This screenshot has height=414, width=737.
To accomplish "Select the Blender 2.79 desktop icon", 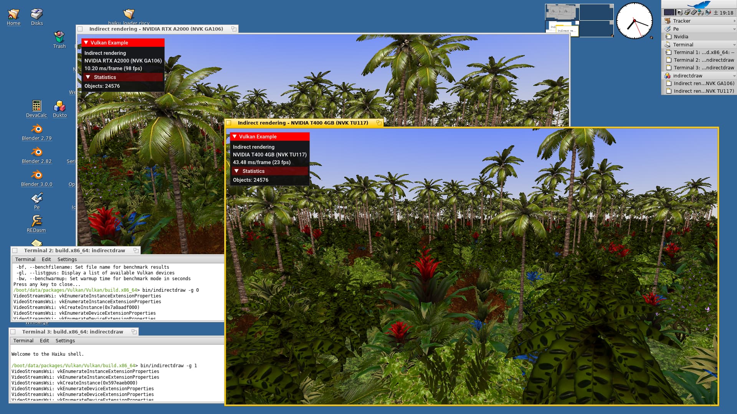I will [x=36, y=129].
